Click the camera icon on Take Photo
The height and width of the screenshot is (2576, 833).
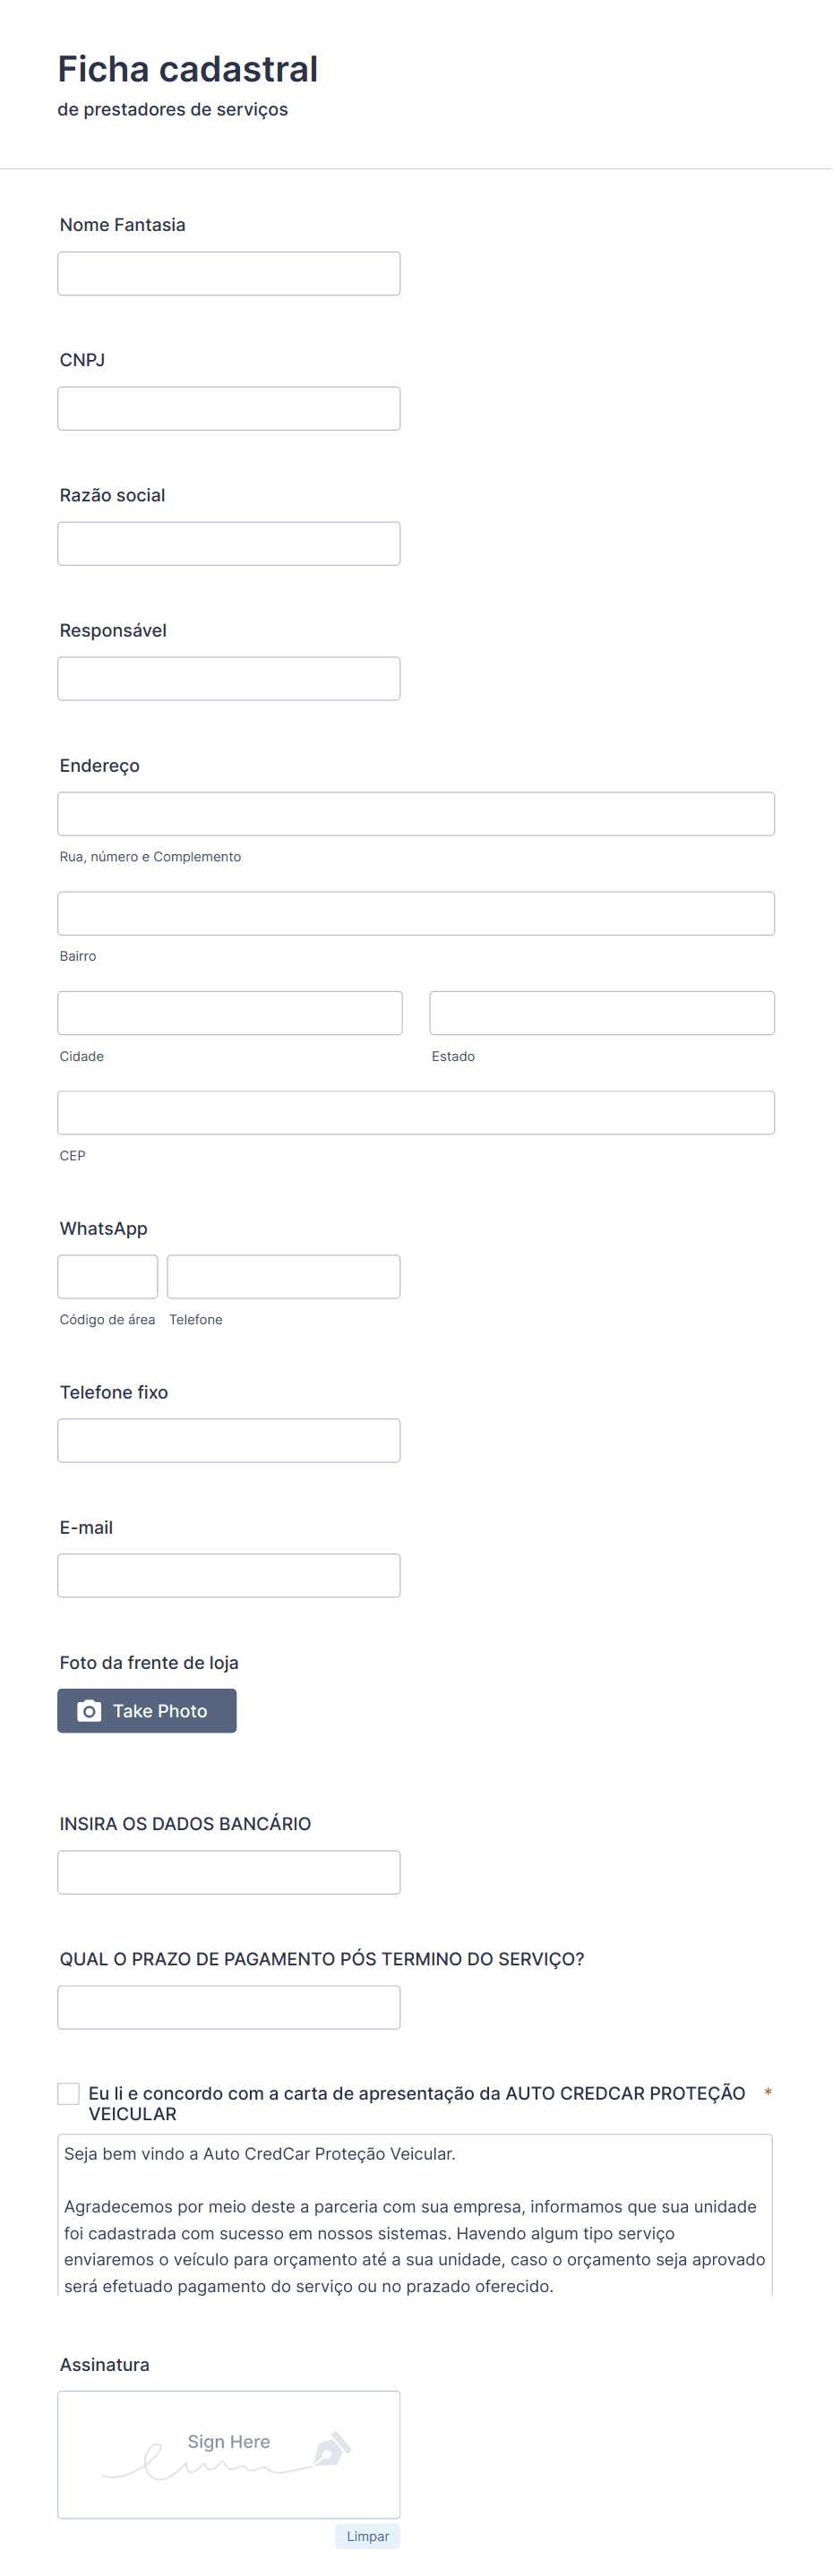89,1711
